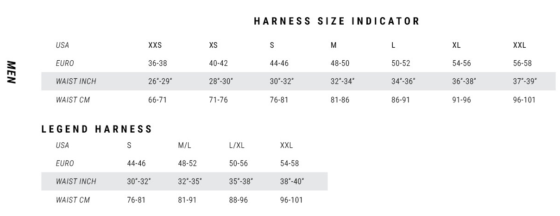Click the Euro 56-58 cell
This screenshot has height=216, width=560.
(x=522, y=64)
